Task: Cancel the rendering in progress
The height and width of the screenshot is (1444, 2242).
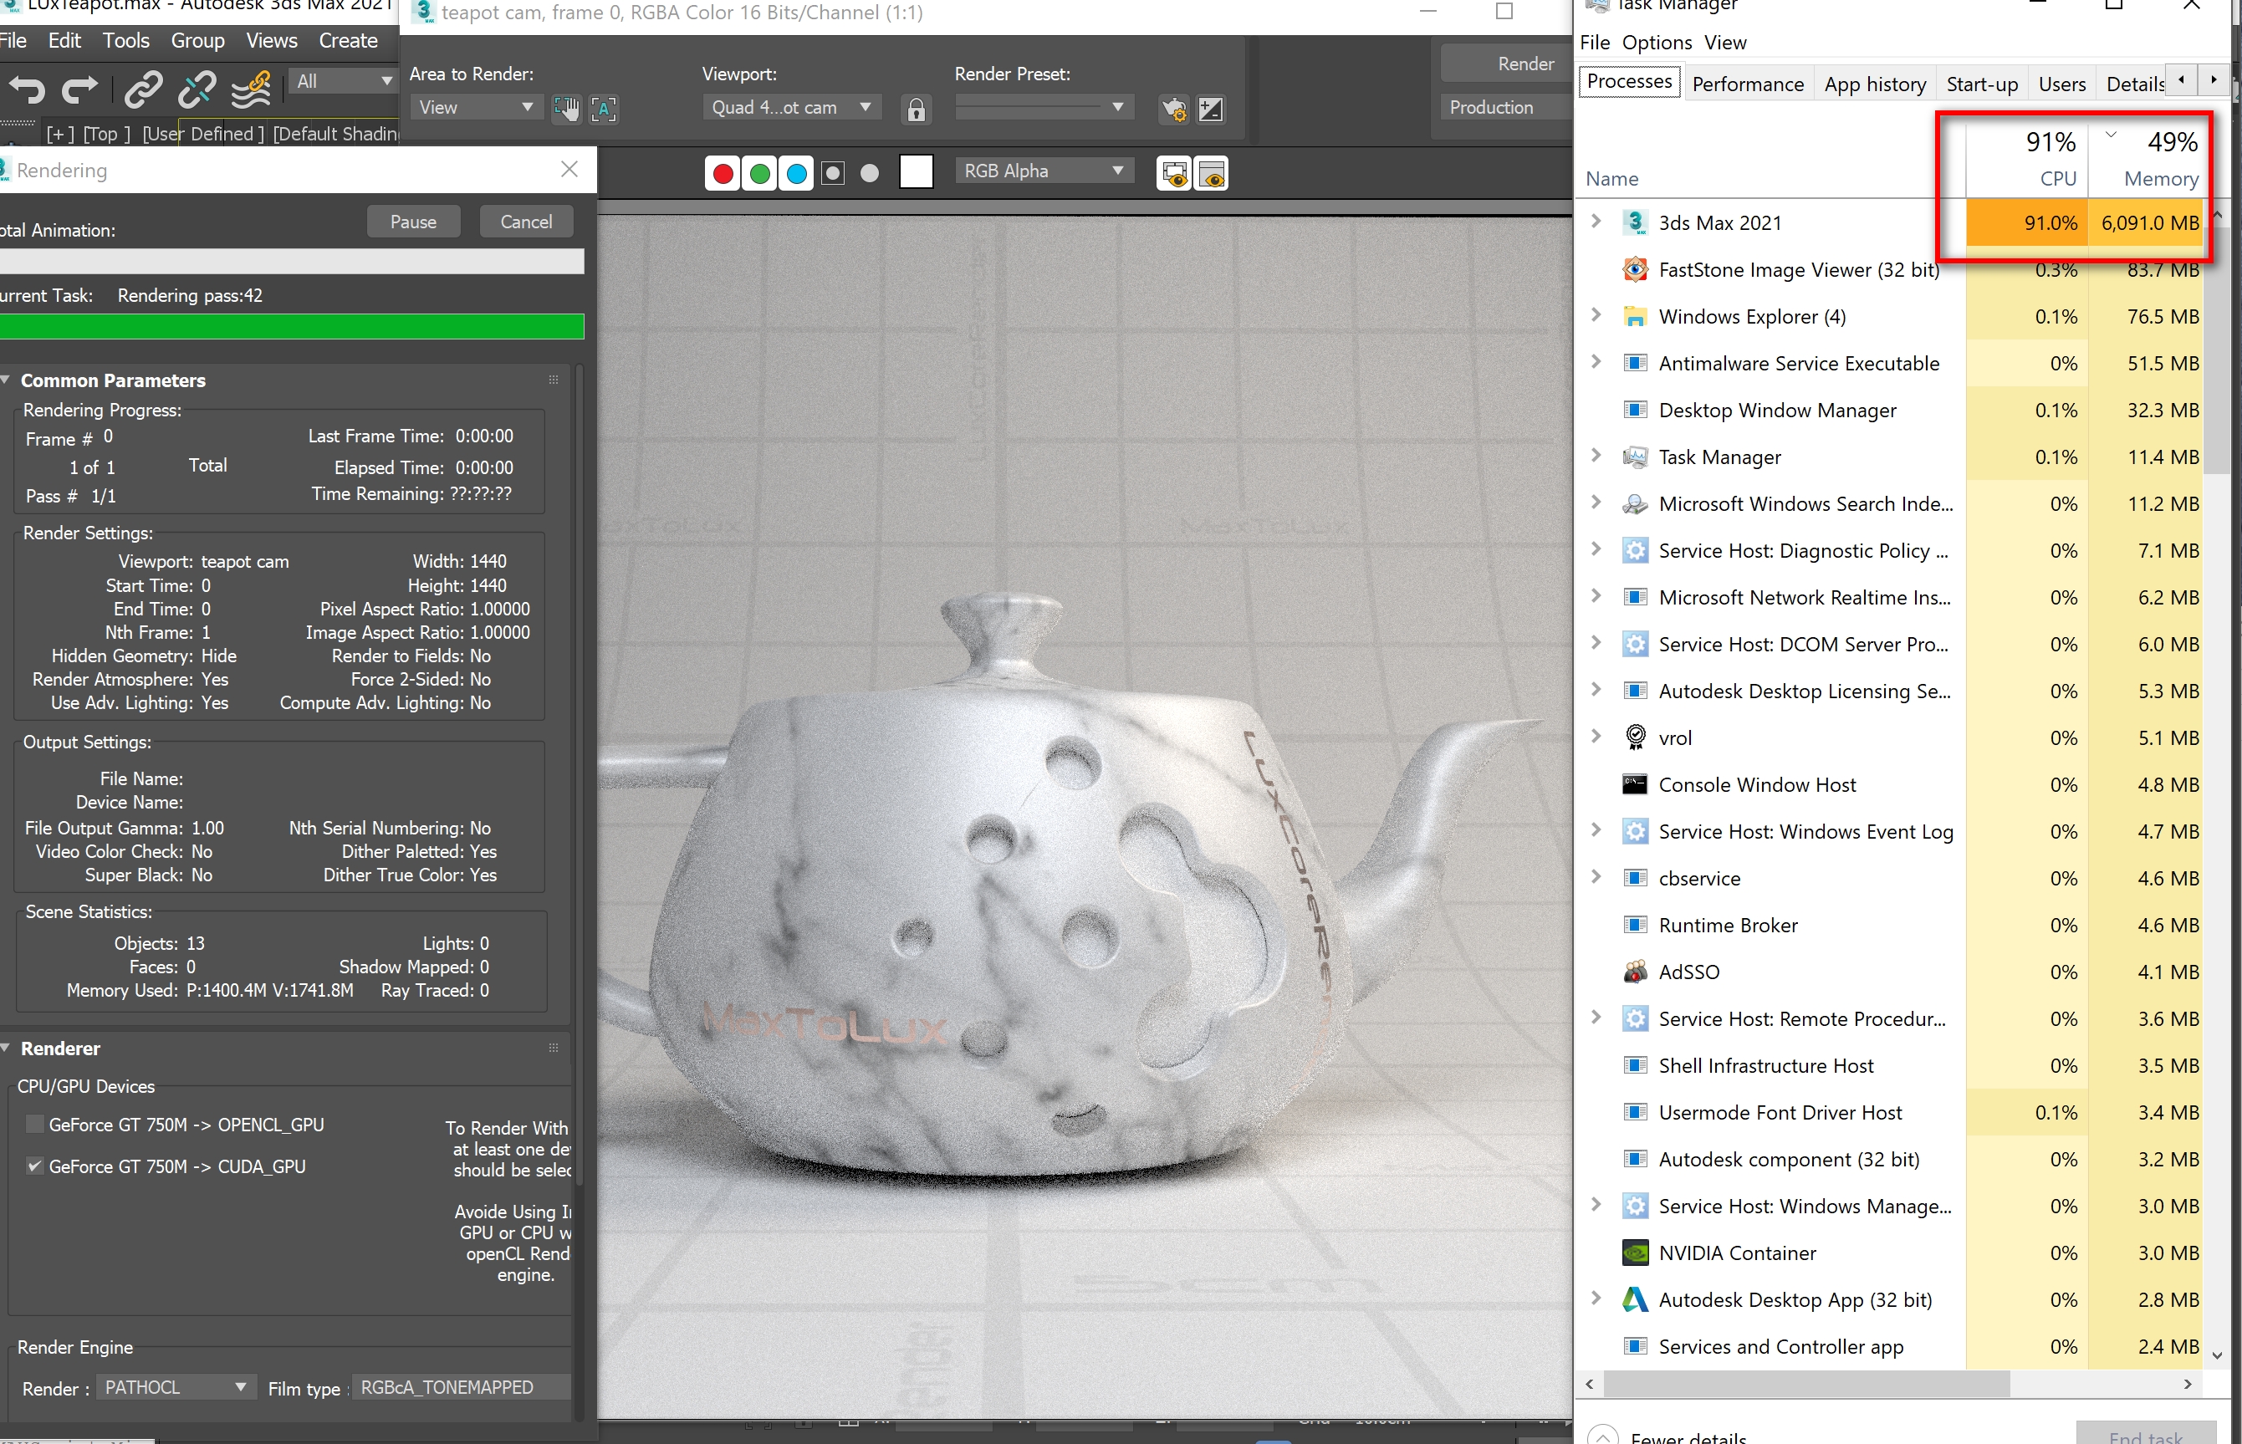Action: (525, 222)
